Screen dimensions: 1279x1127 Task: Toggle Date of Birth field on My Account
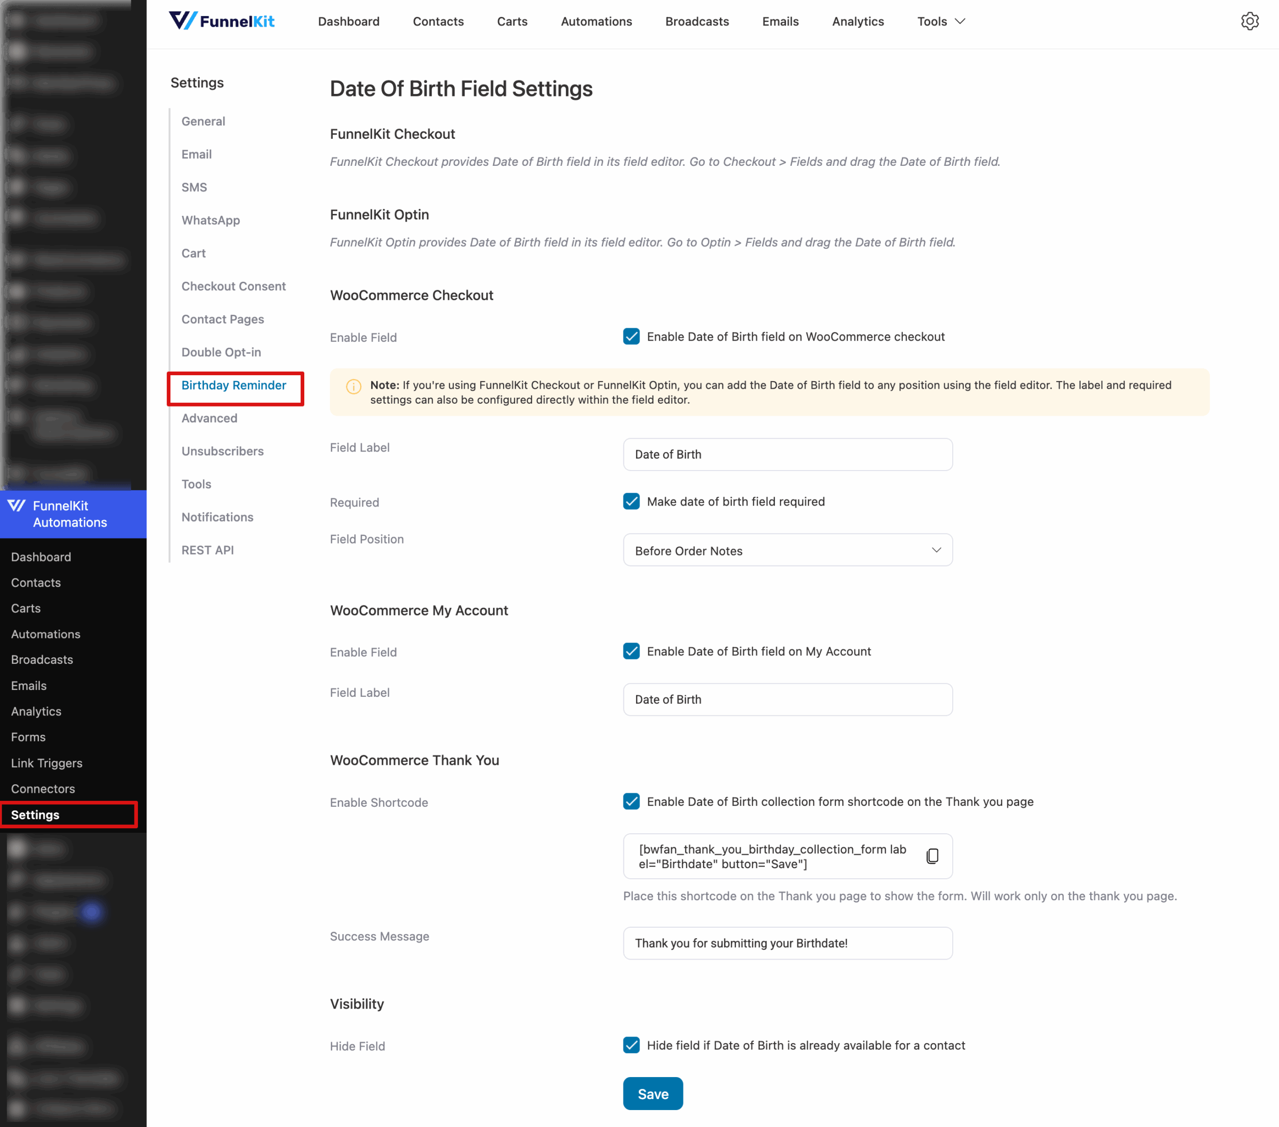pyautogui.click(x=632, y=651)
